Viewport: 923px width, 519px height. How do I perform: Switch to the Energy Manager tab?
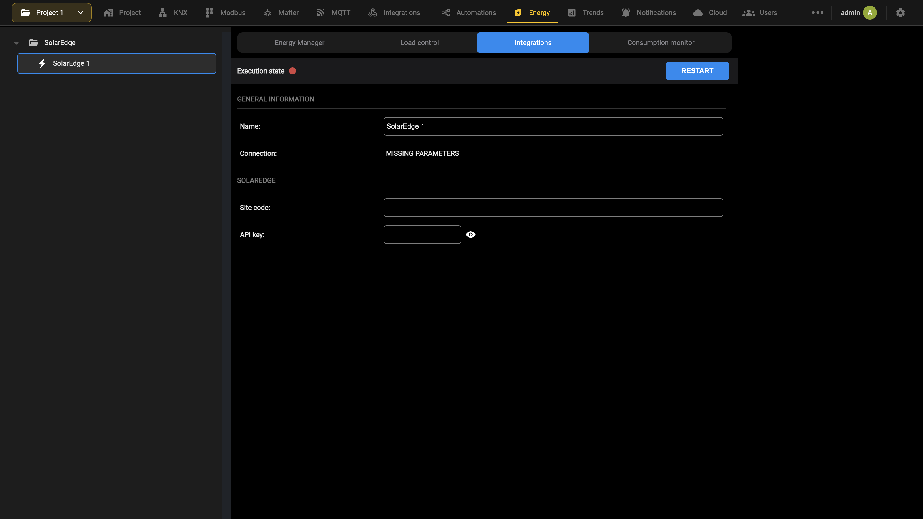click(300, 43)
